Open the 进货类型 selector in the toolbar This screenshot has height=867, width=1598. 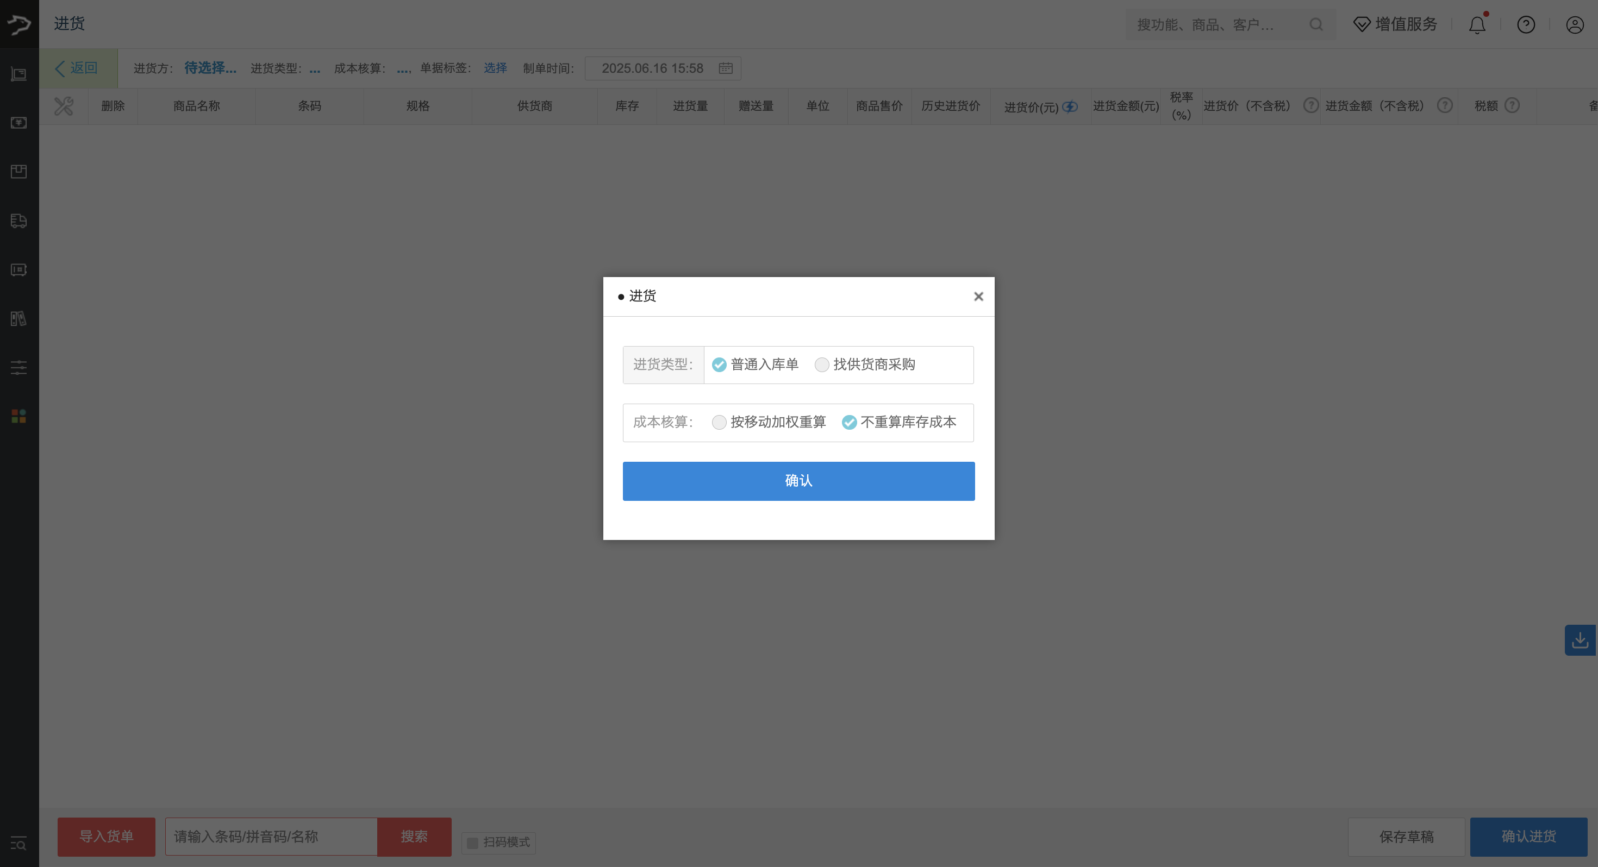click(315, 68)
